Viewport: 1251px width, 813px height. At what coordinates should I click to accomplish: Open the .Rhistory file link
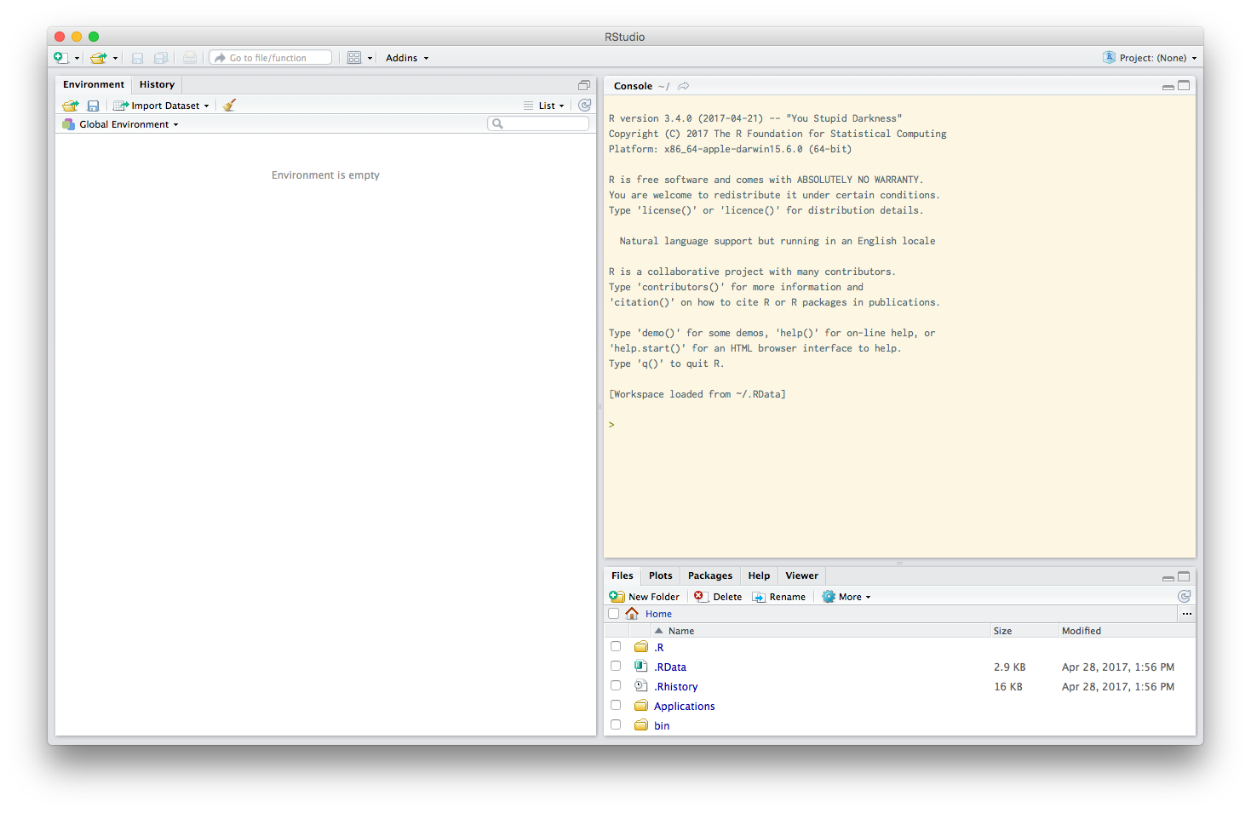tap(676, 687)
